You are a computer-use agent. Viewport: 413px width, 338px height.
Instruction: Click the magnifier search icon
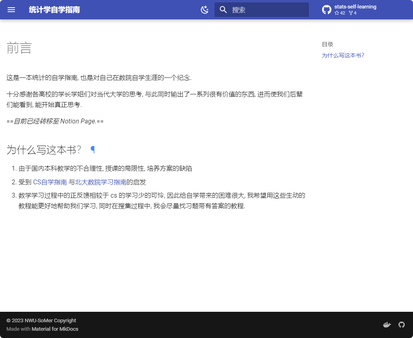pos(223,10)
